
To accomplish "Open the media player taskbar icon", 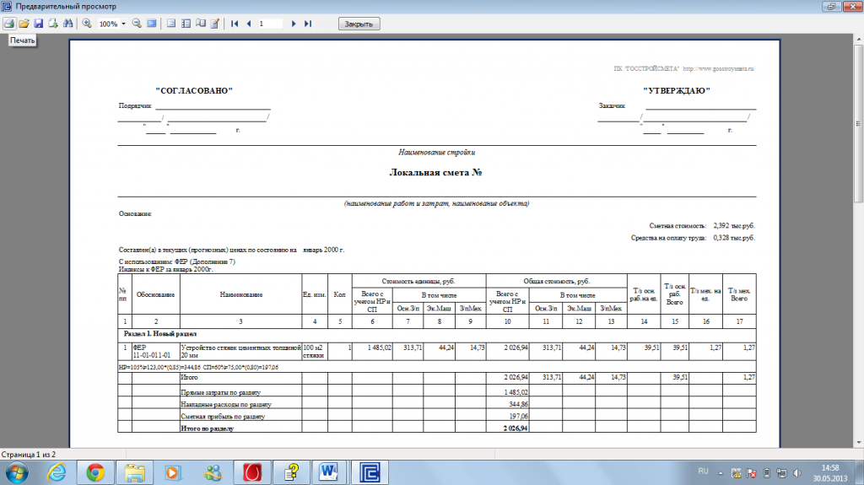I will tap(173, 472).
